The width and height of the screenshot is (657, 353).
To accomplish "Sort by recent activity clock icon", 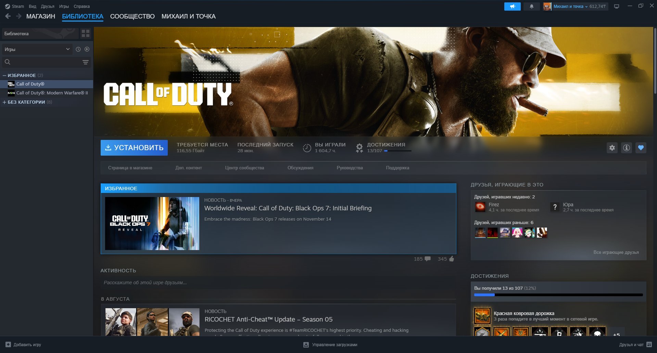I will tap(78, 49).
